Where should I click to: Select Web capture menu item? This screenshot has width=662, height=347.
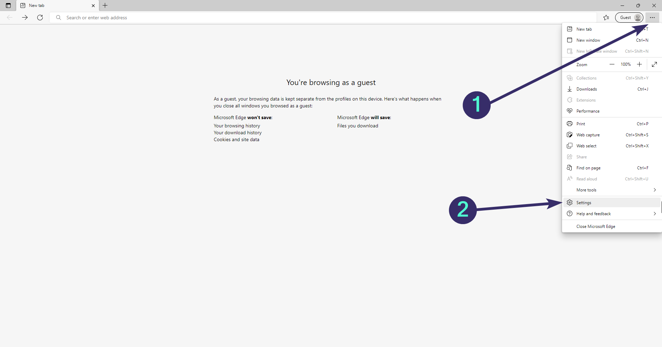click(x=588, y=135)
